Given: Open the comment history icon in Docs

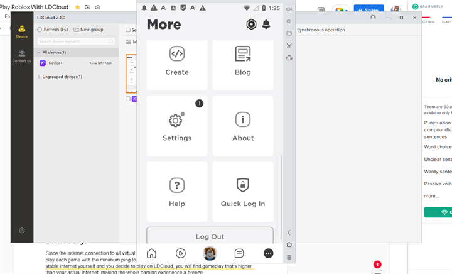Looking at the screenshot, I should tap(321, 9).
